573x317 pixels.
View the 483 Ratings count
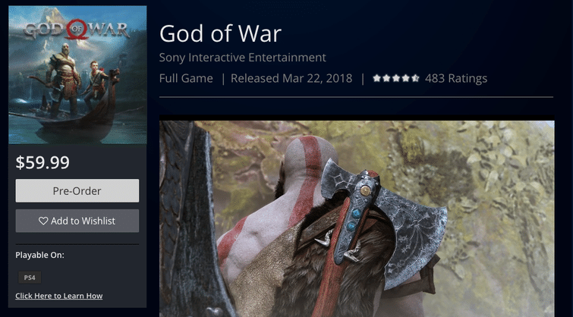pos(456,78)
